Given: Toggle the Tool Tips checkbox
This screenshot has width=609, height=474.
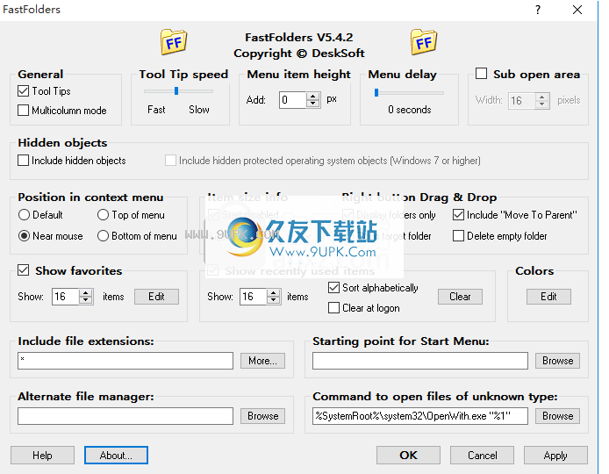Looking at the screenshot, I should pos(24,91).
